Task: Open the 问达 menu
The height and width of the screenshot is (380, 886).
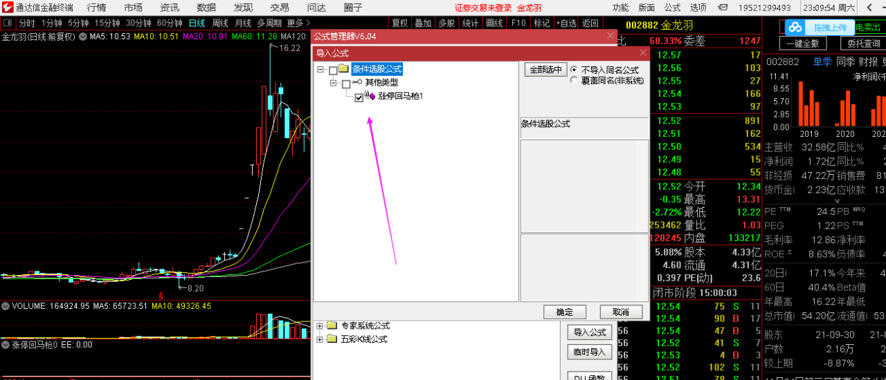Action: [x=316, y=8]
